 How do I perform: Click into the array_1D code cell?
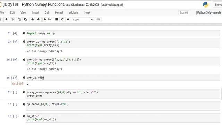(x=123, y=43)
